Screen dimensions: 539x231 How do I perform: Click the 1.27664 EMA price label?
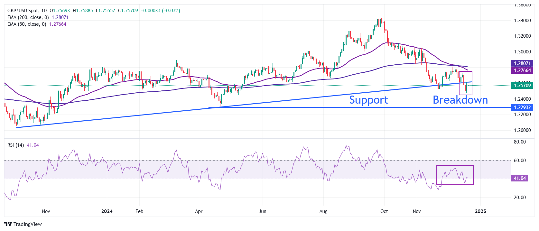(522, 70)
